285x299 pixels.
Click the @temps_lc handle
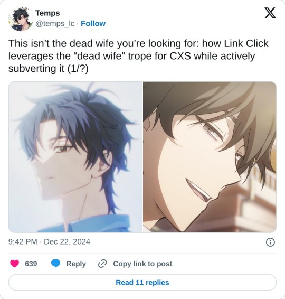point(55,23)
